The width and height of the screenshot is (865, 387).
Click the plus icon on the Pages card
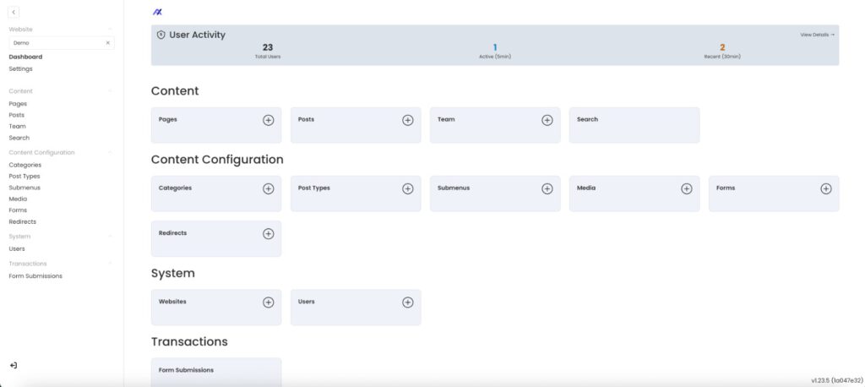coord(269,120)
